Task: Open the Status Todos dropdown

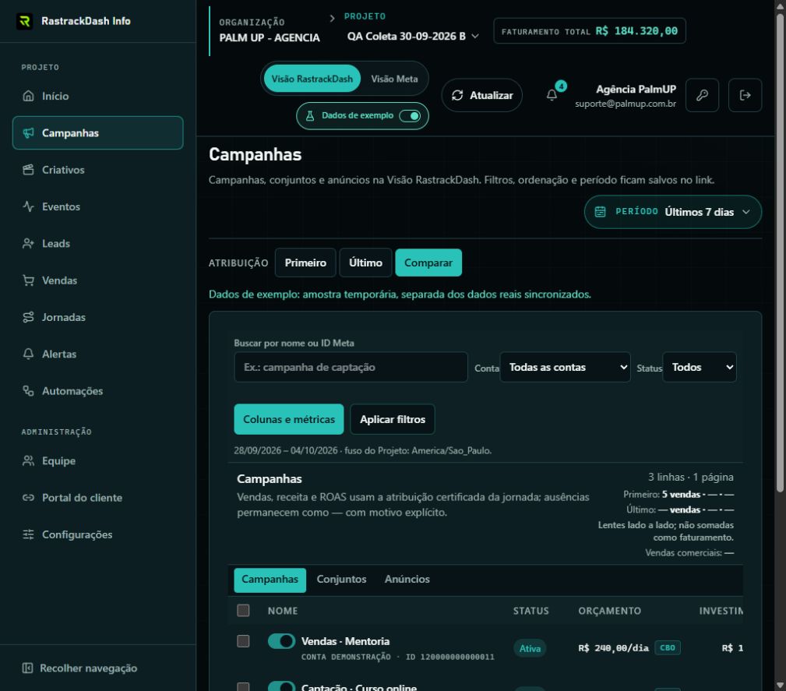Action: coord(700,367)
